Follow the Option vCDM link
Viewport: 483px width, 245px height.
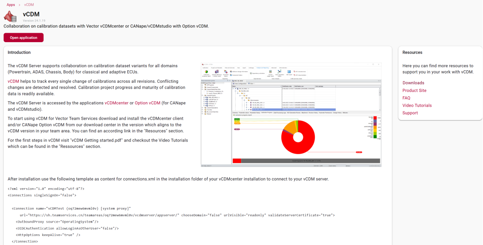pyautogui.click(x=148, y=103)
